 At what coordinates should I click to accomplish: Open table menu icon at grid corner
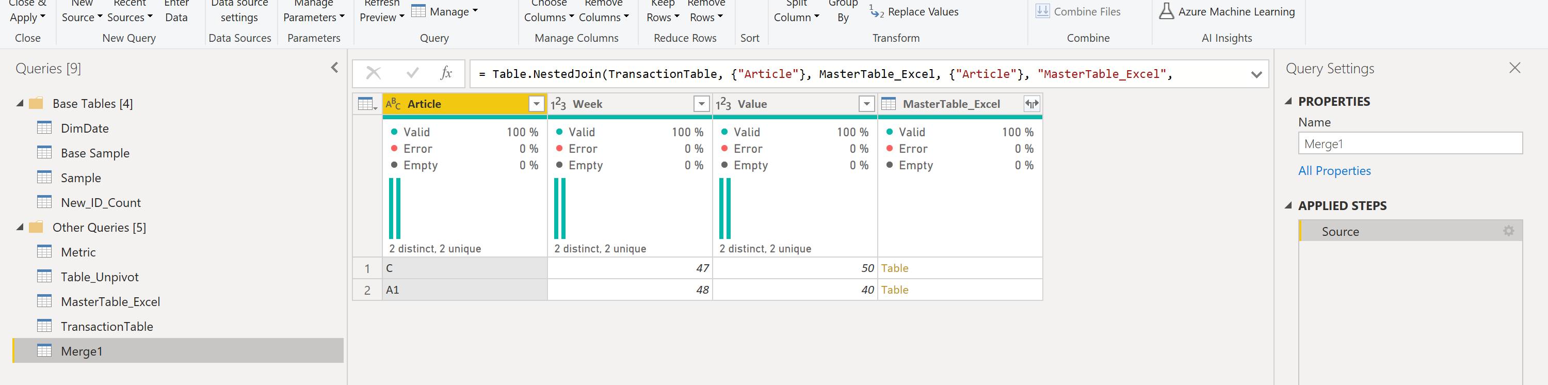pyautogui.click(x=366, y=104)
